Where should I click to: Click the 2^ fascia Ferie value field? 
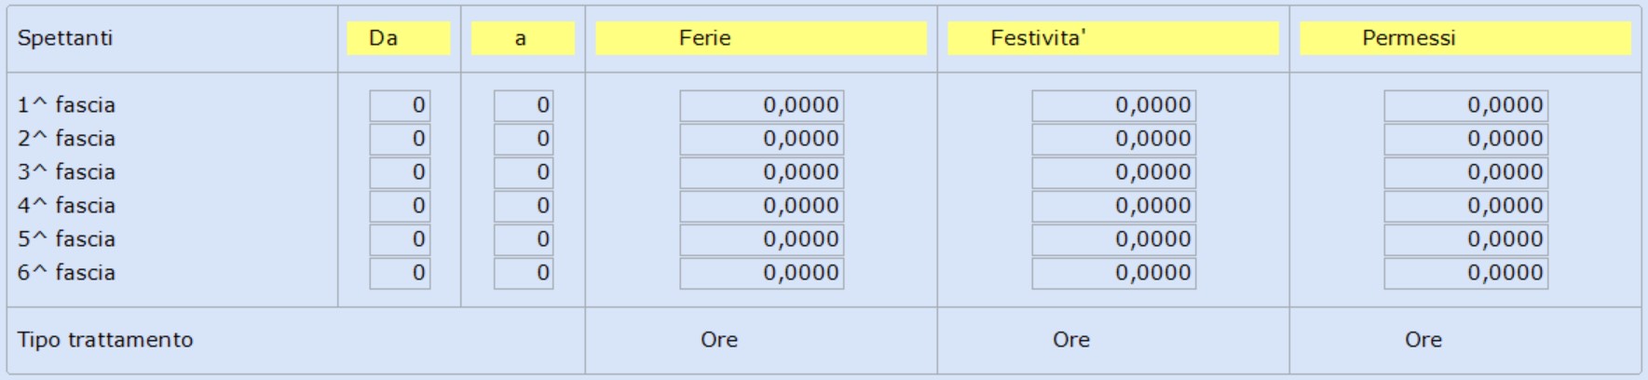[762, 139]
